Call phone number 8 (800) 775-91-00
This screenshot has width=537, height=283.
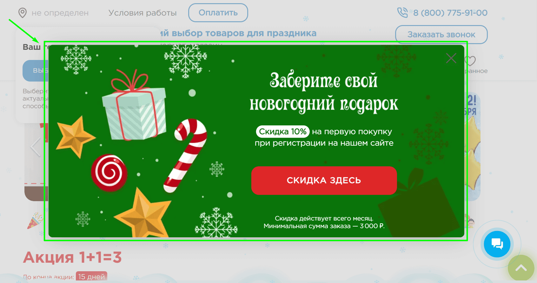click(450, 13)
